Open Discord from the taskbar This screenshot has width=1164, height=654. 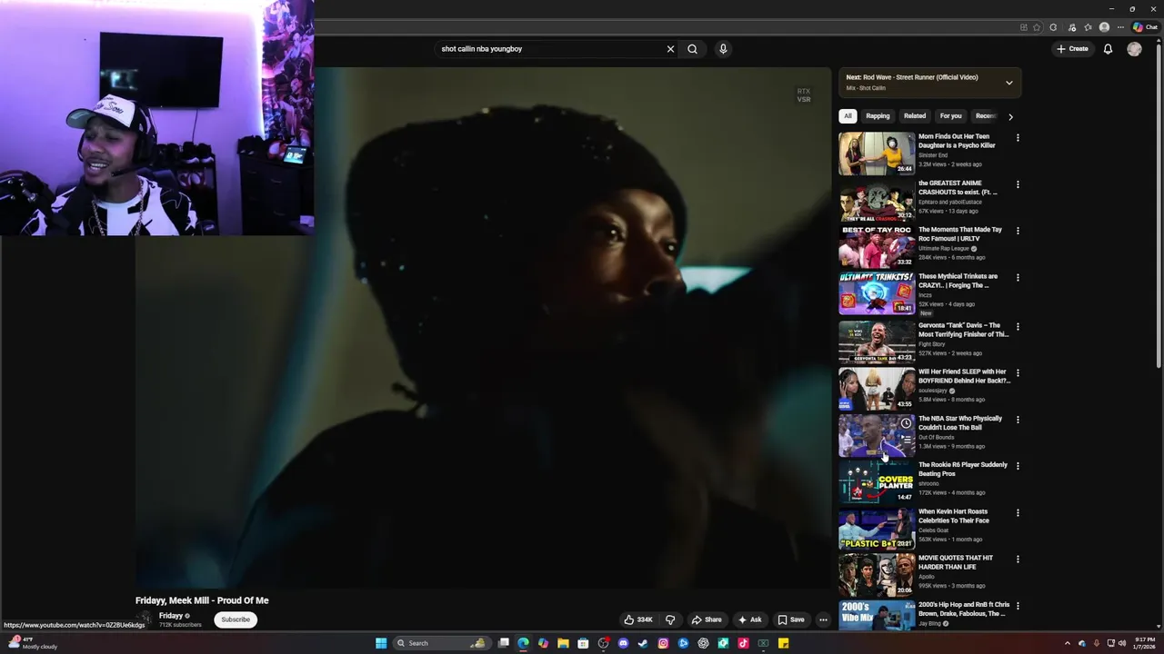click(623, 643)
